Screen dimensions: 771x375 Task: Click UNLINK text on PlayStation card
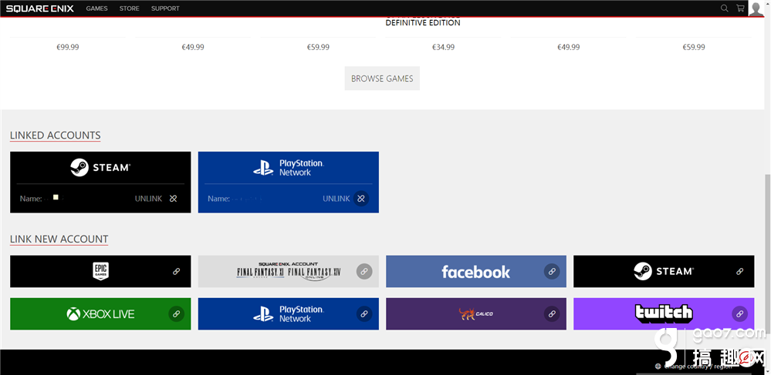pos(336,199)
